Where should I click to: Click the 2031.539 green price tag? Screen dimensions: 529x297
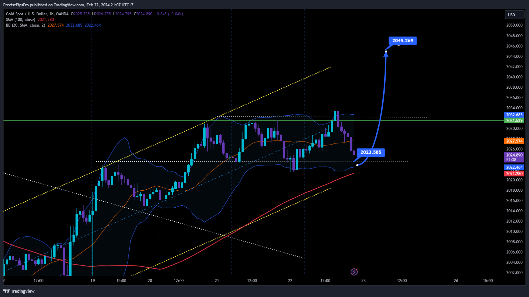(514, 121)
